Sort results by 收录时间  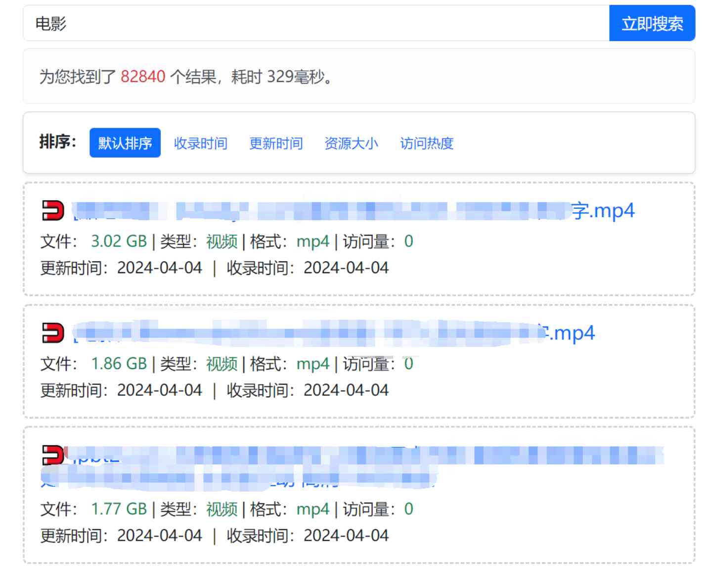coord(201,143)
